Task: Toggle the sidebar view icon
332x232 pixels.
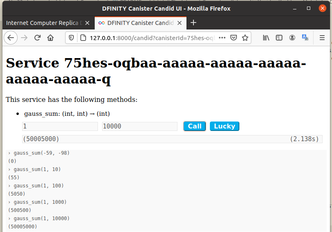Action: tap(279, 38)
